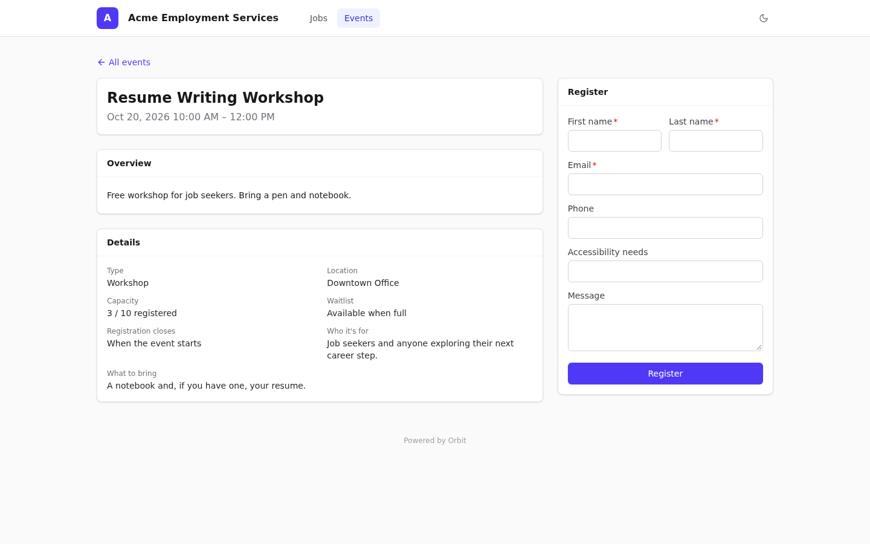Image resolution: width=870 pixels, height=544 pixels.
Task: Click the Overview section heading
Action: tap(129, 163)
